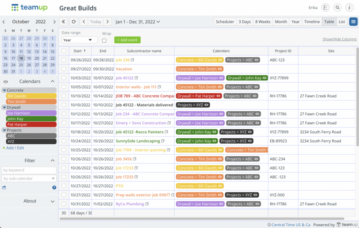Click the share/export icon under Filter
This screenshot has width=359, height=228.
[x=4, y=187]
